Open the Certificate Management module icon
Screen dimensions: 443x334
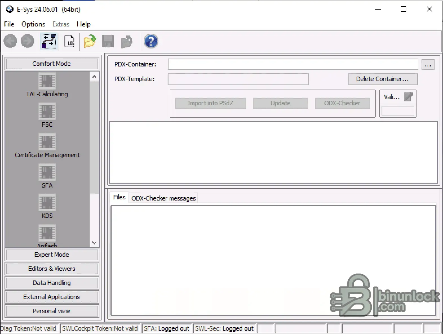tap(47, 142)
